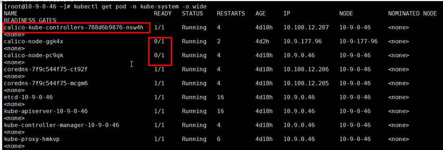Click the age value 4d2h
The height and width of the screenshot is (150, 443).
(x=262, y=42)
